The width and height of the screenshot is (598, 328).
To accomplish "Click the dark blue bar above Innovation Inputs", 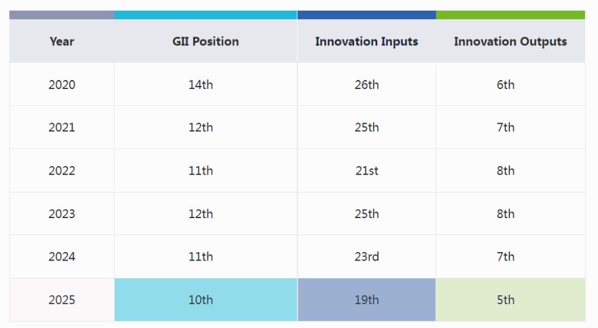I will pyautogui.click(x=366, y=15).
